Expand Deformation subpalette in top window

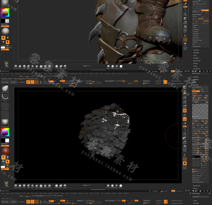click(x=196, y=69)
